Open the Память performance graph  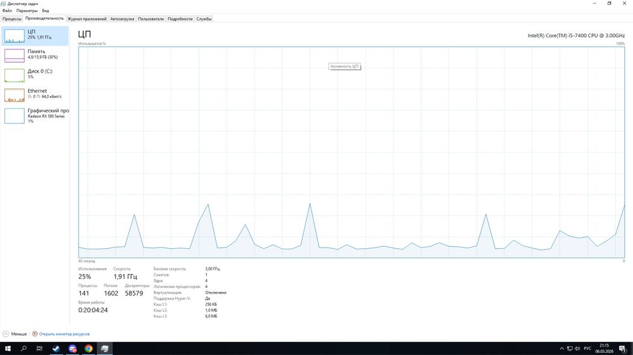(x=15, y=56)
